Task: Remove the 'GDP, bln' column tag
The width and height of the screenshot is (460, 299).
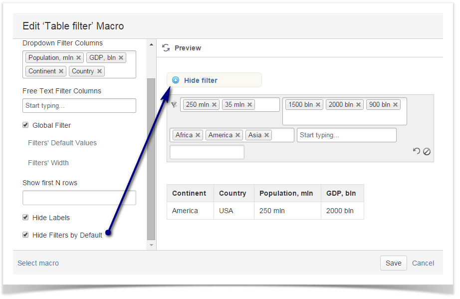Action: (x=121, y=58)
